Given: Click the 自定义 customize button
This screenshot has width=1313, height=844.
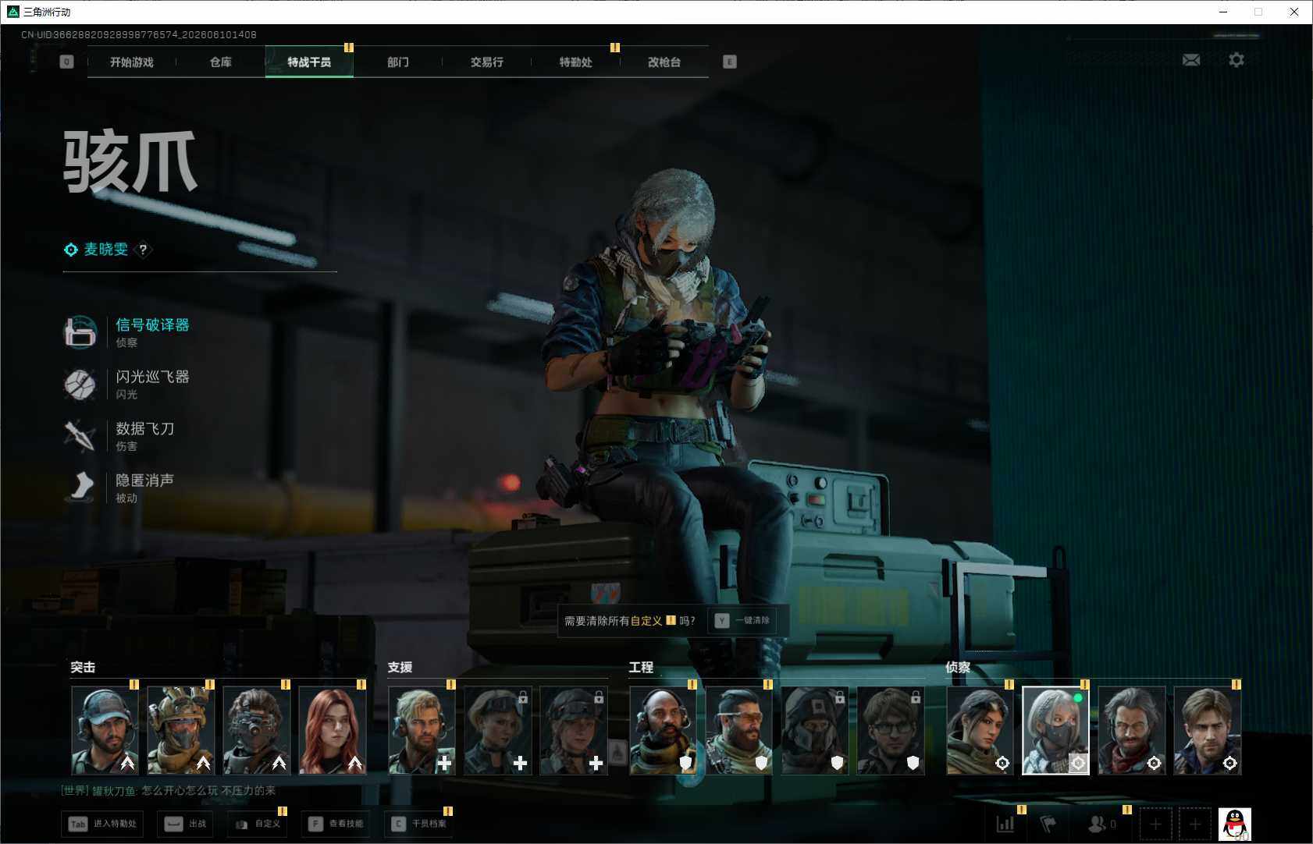Looking at the screenshot, I should pyautogui.click(x=258, y=824).
